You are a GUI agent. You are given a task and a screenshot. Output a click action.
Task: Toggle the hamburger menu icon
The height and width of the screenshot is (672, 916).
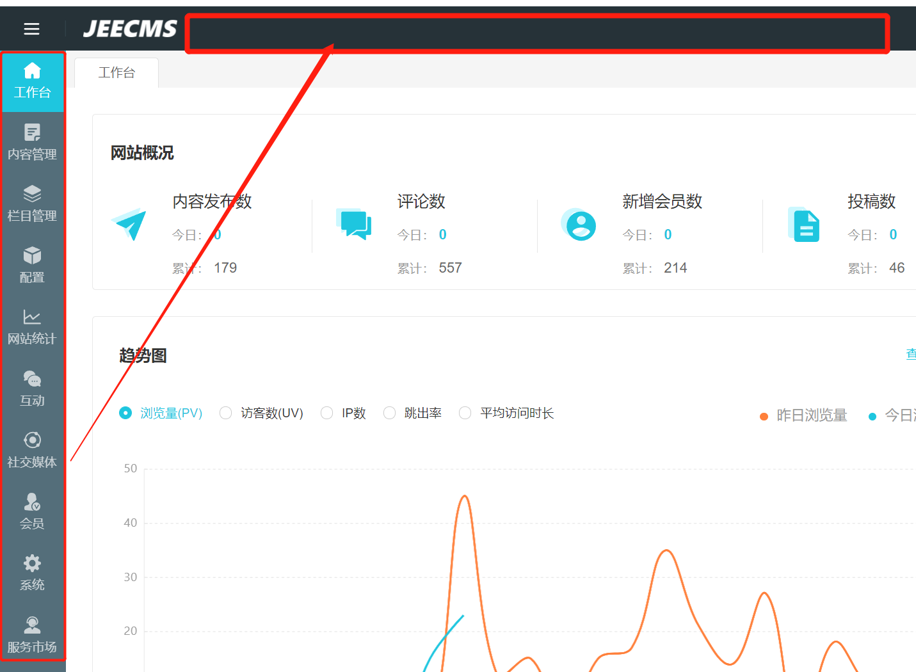click(x=31, y=29)
